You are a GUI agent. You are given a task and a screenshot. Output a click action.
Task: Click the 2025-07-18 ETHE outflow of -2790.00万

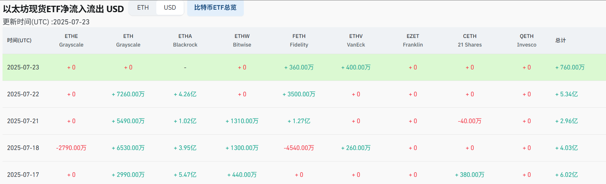click(x=71, y=148)
